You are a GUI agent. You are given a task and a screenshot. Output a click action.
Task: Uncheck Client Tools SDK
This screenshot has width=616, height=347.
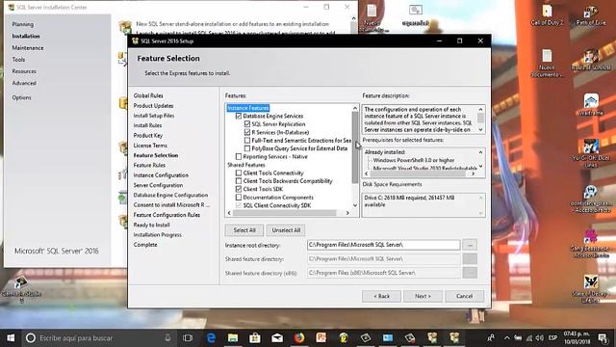[x=239, y=189]
